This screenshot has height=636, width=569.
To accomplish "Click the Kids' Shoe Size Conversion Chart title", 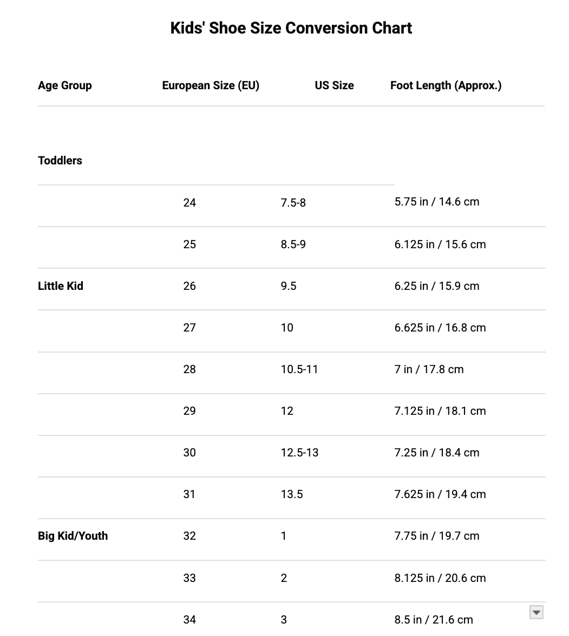I will click(x=291, y=28).
